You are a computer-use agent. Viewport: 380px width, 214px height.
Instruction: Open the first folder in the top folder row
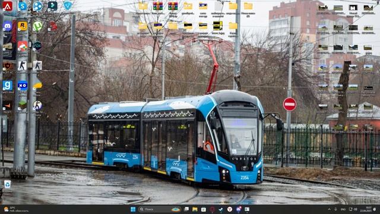point(143,6)
